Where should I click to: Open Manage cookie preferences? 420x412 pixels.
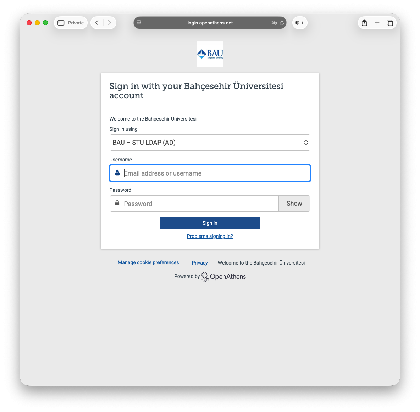coord(148,262)
